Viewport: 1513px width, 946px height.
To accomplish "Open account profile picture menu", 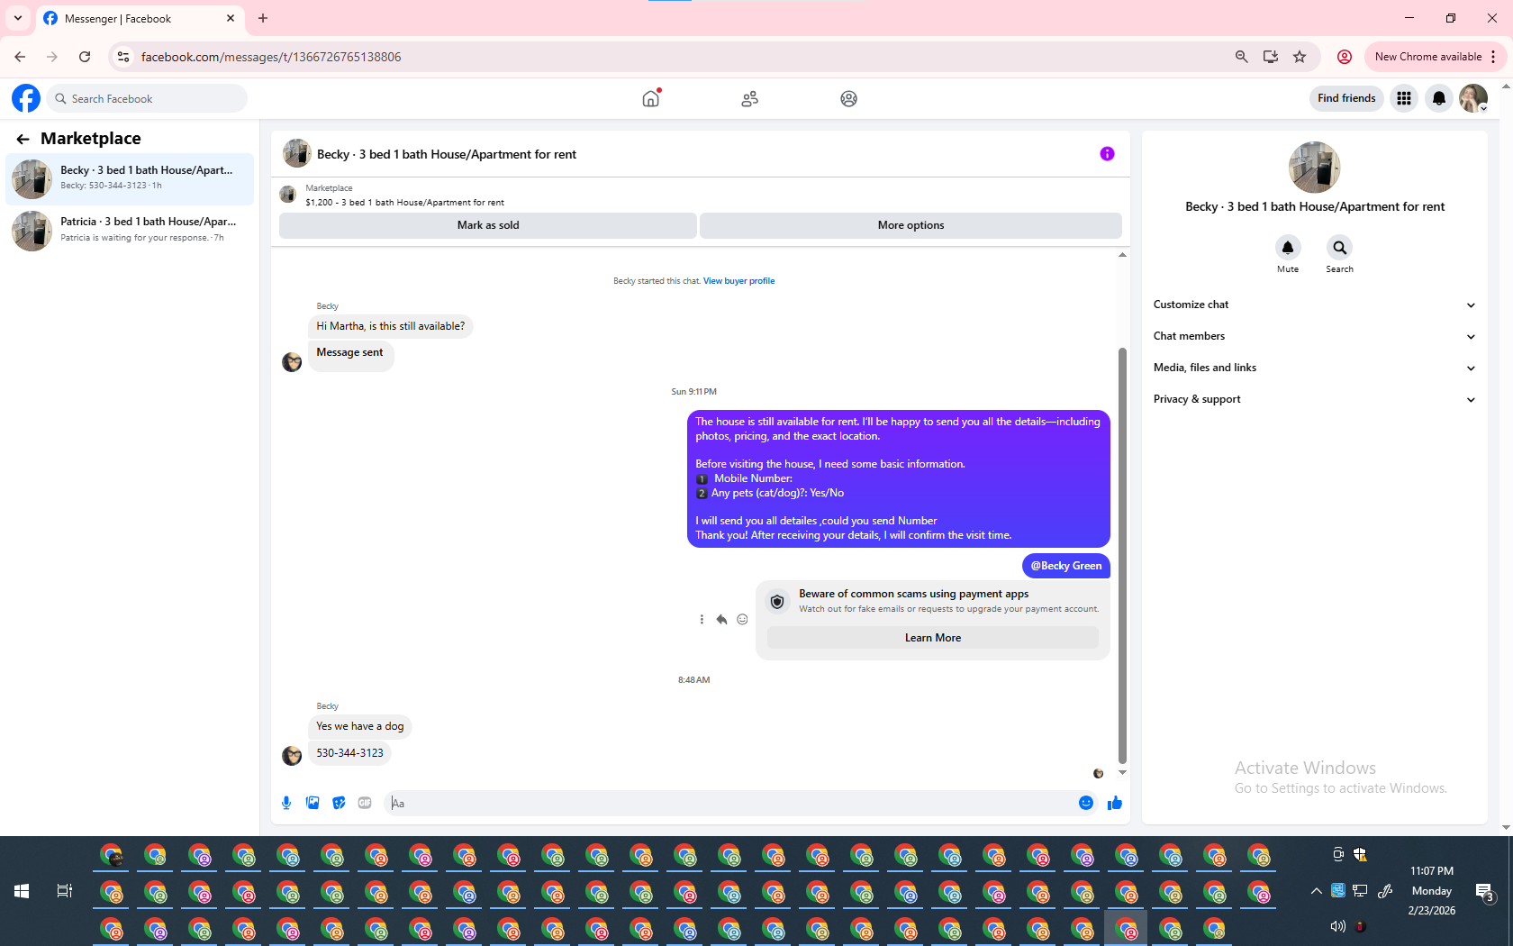I will coord(1473,98).
